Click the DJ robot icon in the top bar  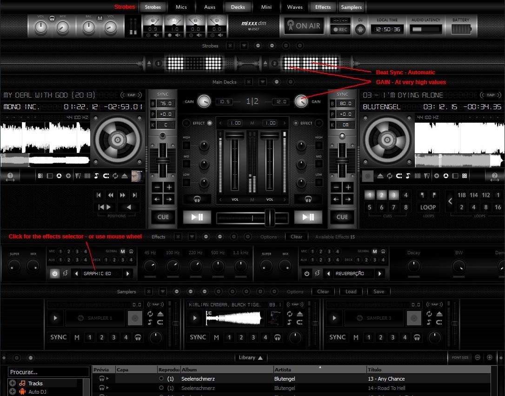tap(360, 28)
